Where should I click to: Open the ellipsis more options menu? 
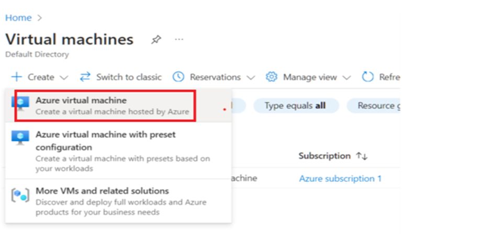coord(179,40)
